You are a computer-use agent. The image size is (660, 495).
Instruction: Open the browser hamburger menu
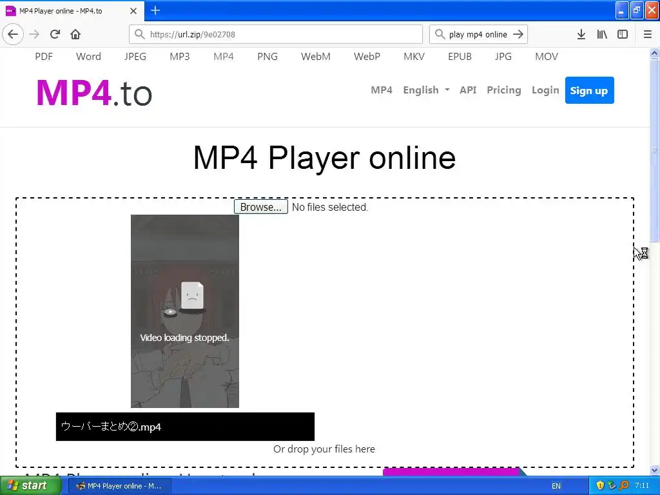648,34
